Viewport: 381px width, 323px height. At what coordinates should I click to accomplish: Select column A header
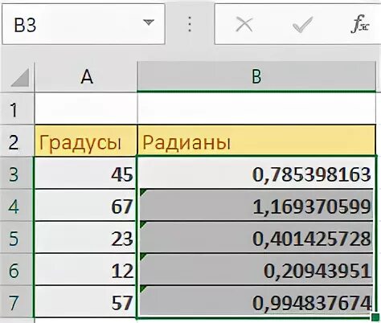(86, 77)
